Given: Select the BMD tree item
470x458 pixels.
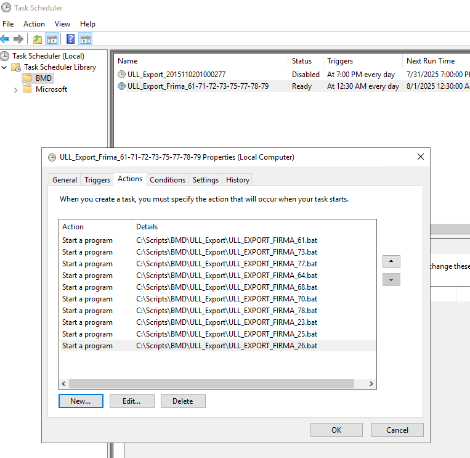Looking at the screenshot, I should tap(44, 78).
